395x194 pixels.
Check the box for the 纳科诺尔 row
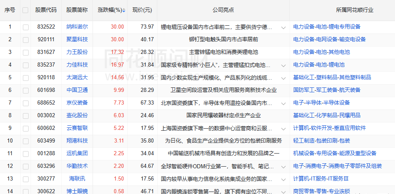click(x=26, y=27)
